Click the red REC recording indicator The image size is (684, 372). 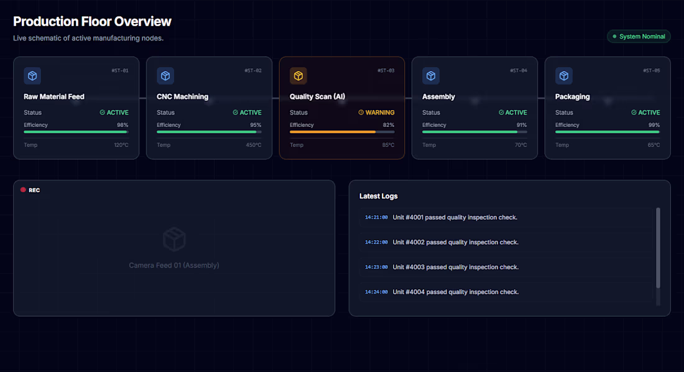pyautogui.click(x=30, y=190)
